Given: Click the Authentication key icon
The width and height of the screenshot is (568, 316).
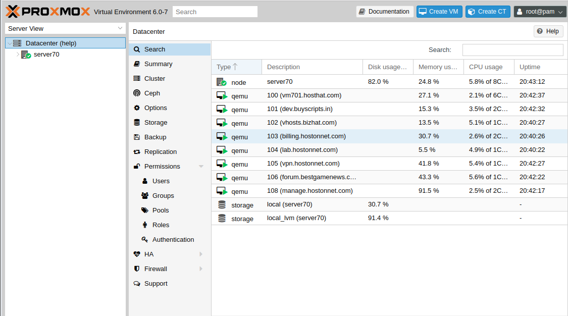Looking at the screenshot, I should (x=145, y=240).
